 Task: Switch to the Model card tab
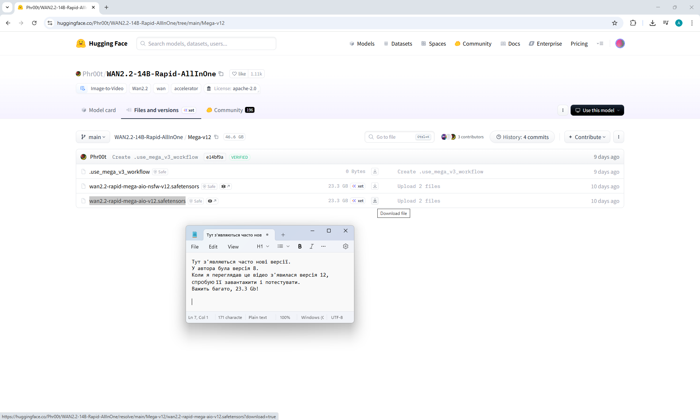98,110
